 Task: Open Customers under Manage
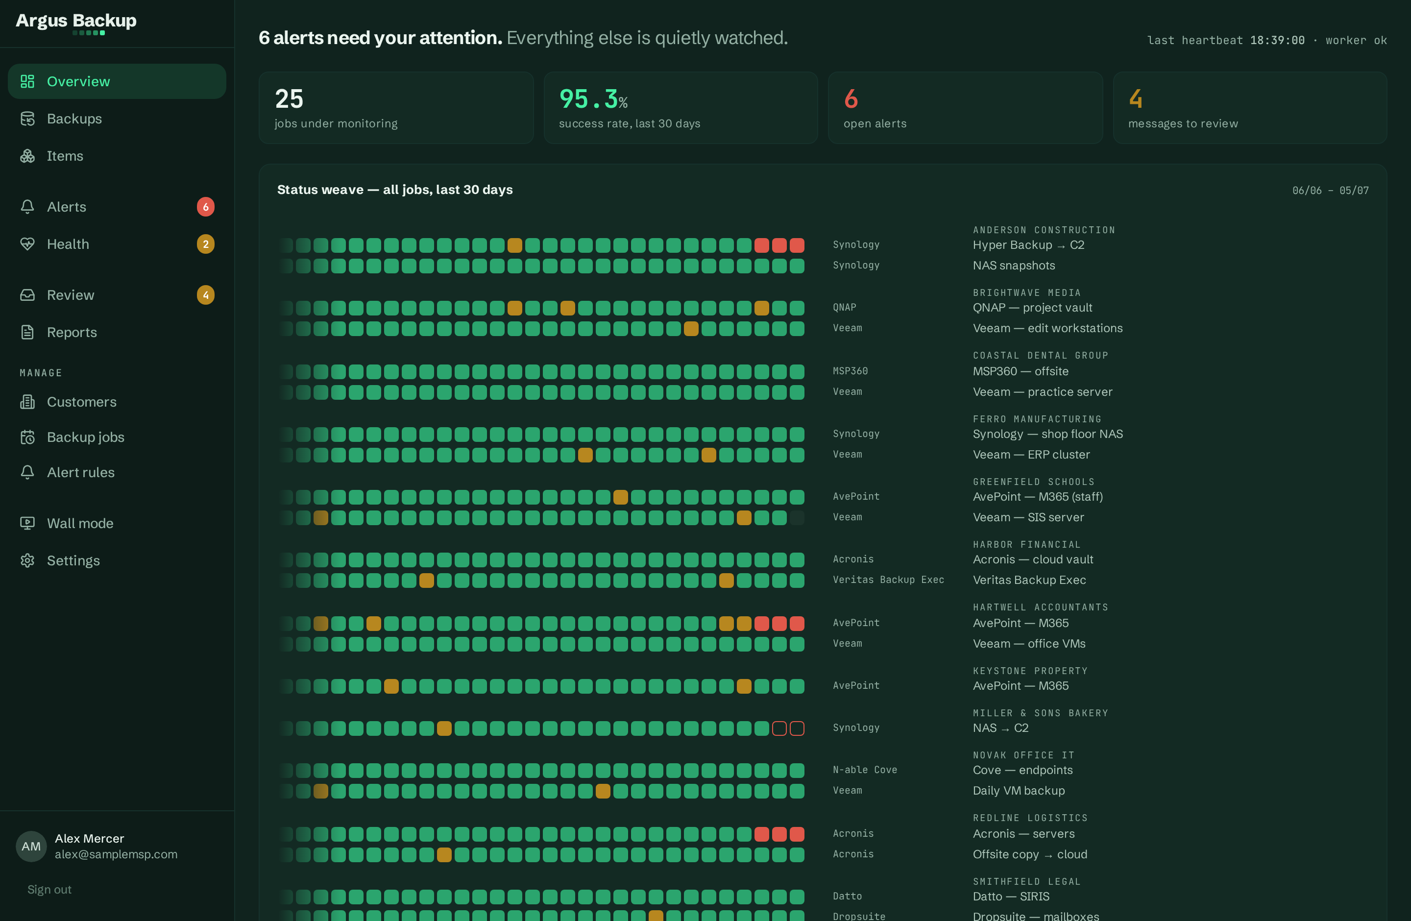(x=117, y=402)
